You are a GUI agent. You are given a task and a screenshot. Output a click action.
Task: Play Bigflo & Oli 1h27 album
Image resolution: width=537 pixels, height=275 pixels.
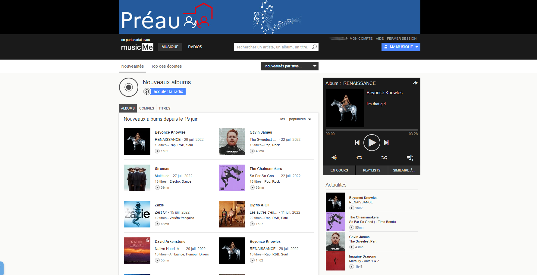[252, 224]
